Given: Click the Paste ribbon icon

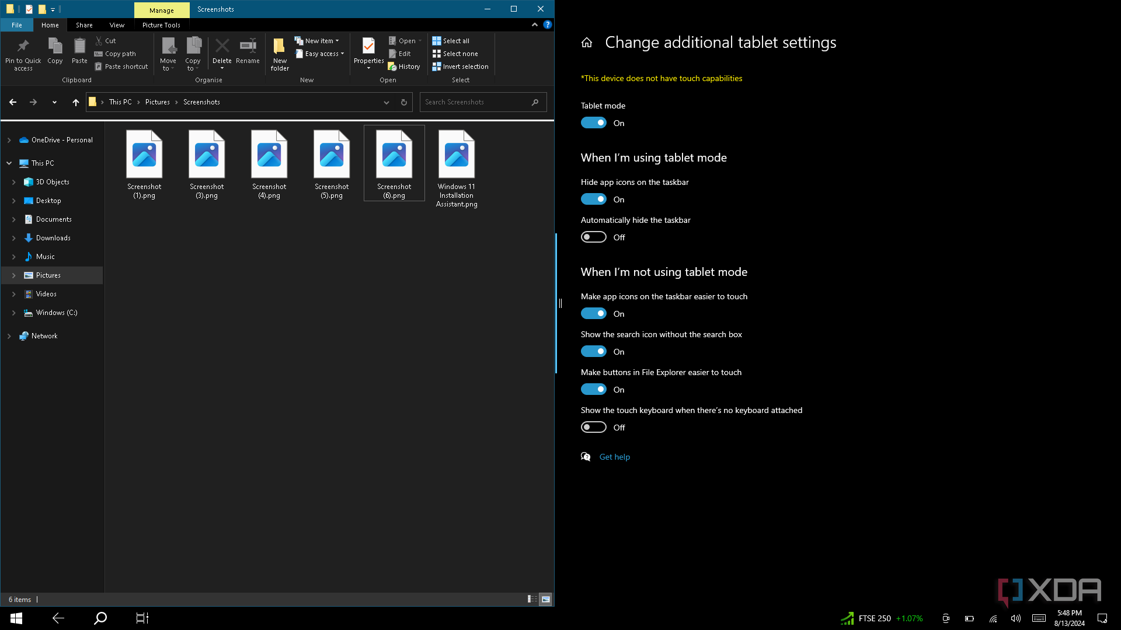Looking at the screenshot, I should tap(79, 51).
